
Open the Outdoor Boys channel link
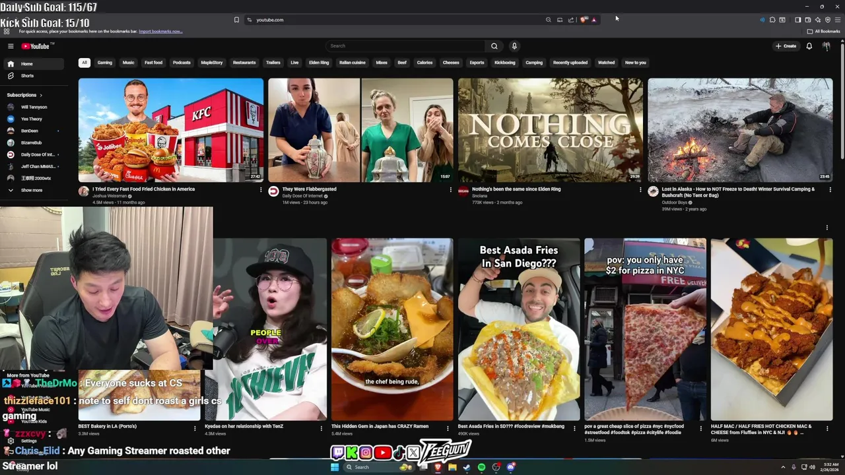[674, 203]
